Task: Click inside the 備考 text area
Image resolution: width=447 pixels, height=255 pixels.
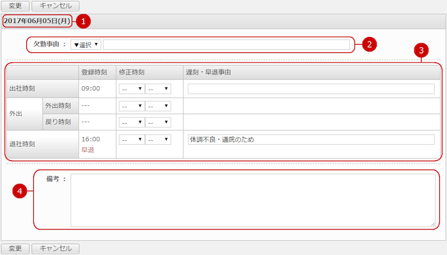Action: coord(253,200)
